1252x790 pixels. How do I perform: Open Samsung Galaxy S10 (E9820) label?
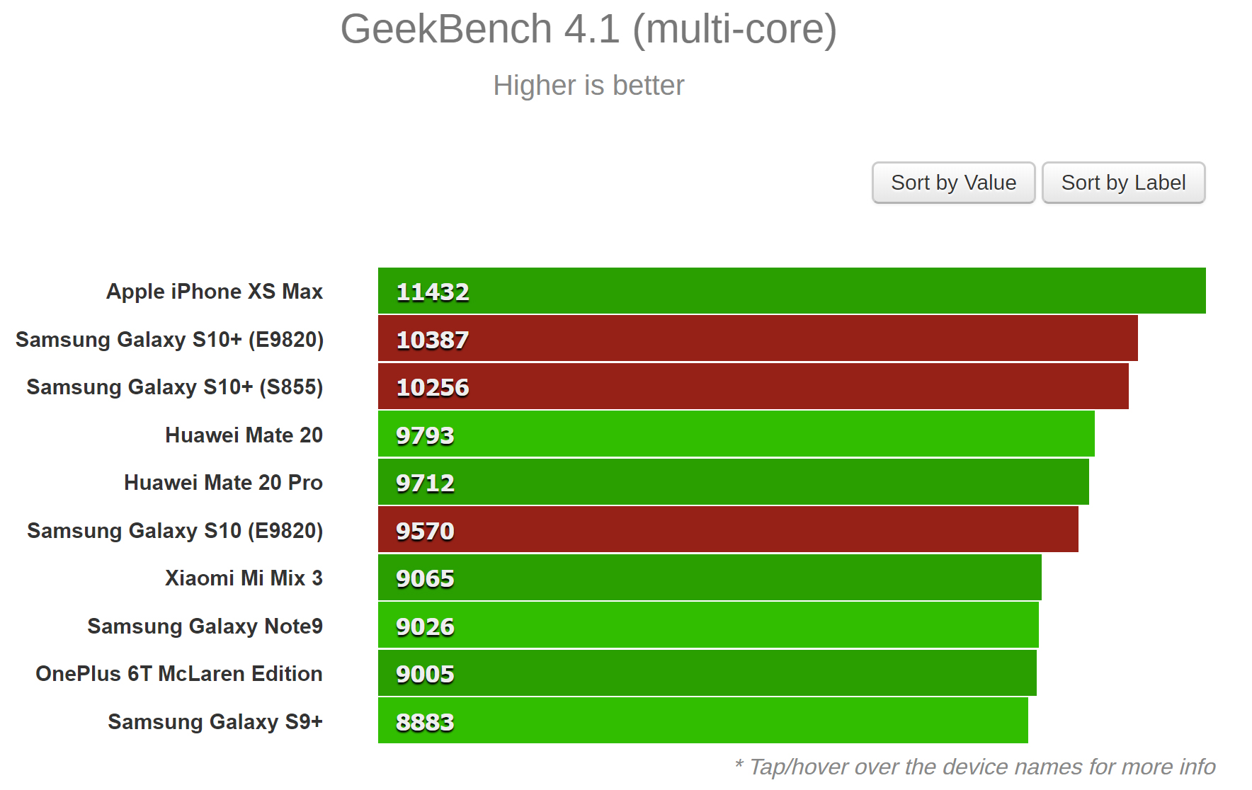(x=175, y=531)
